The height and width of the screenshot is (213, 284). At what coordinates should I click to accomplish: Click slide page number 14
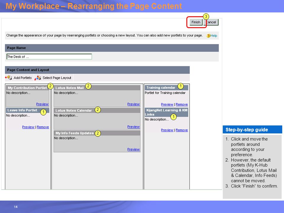pos(16,207)
